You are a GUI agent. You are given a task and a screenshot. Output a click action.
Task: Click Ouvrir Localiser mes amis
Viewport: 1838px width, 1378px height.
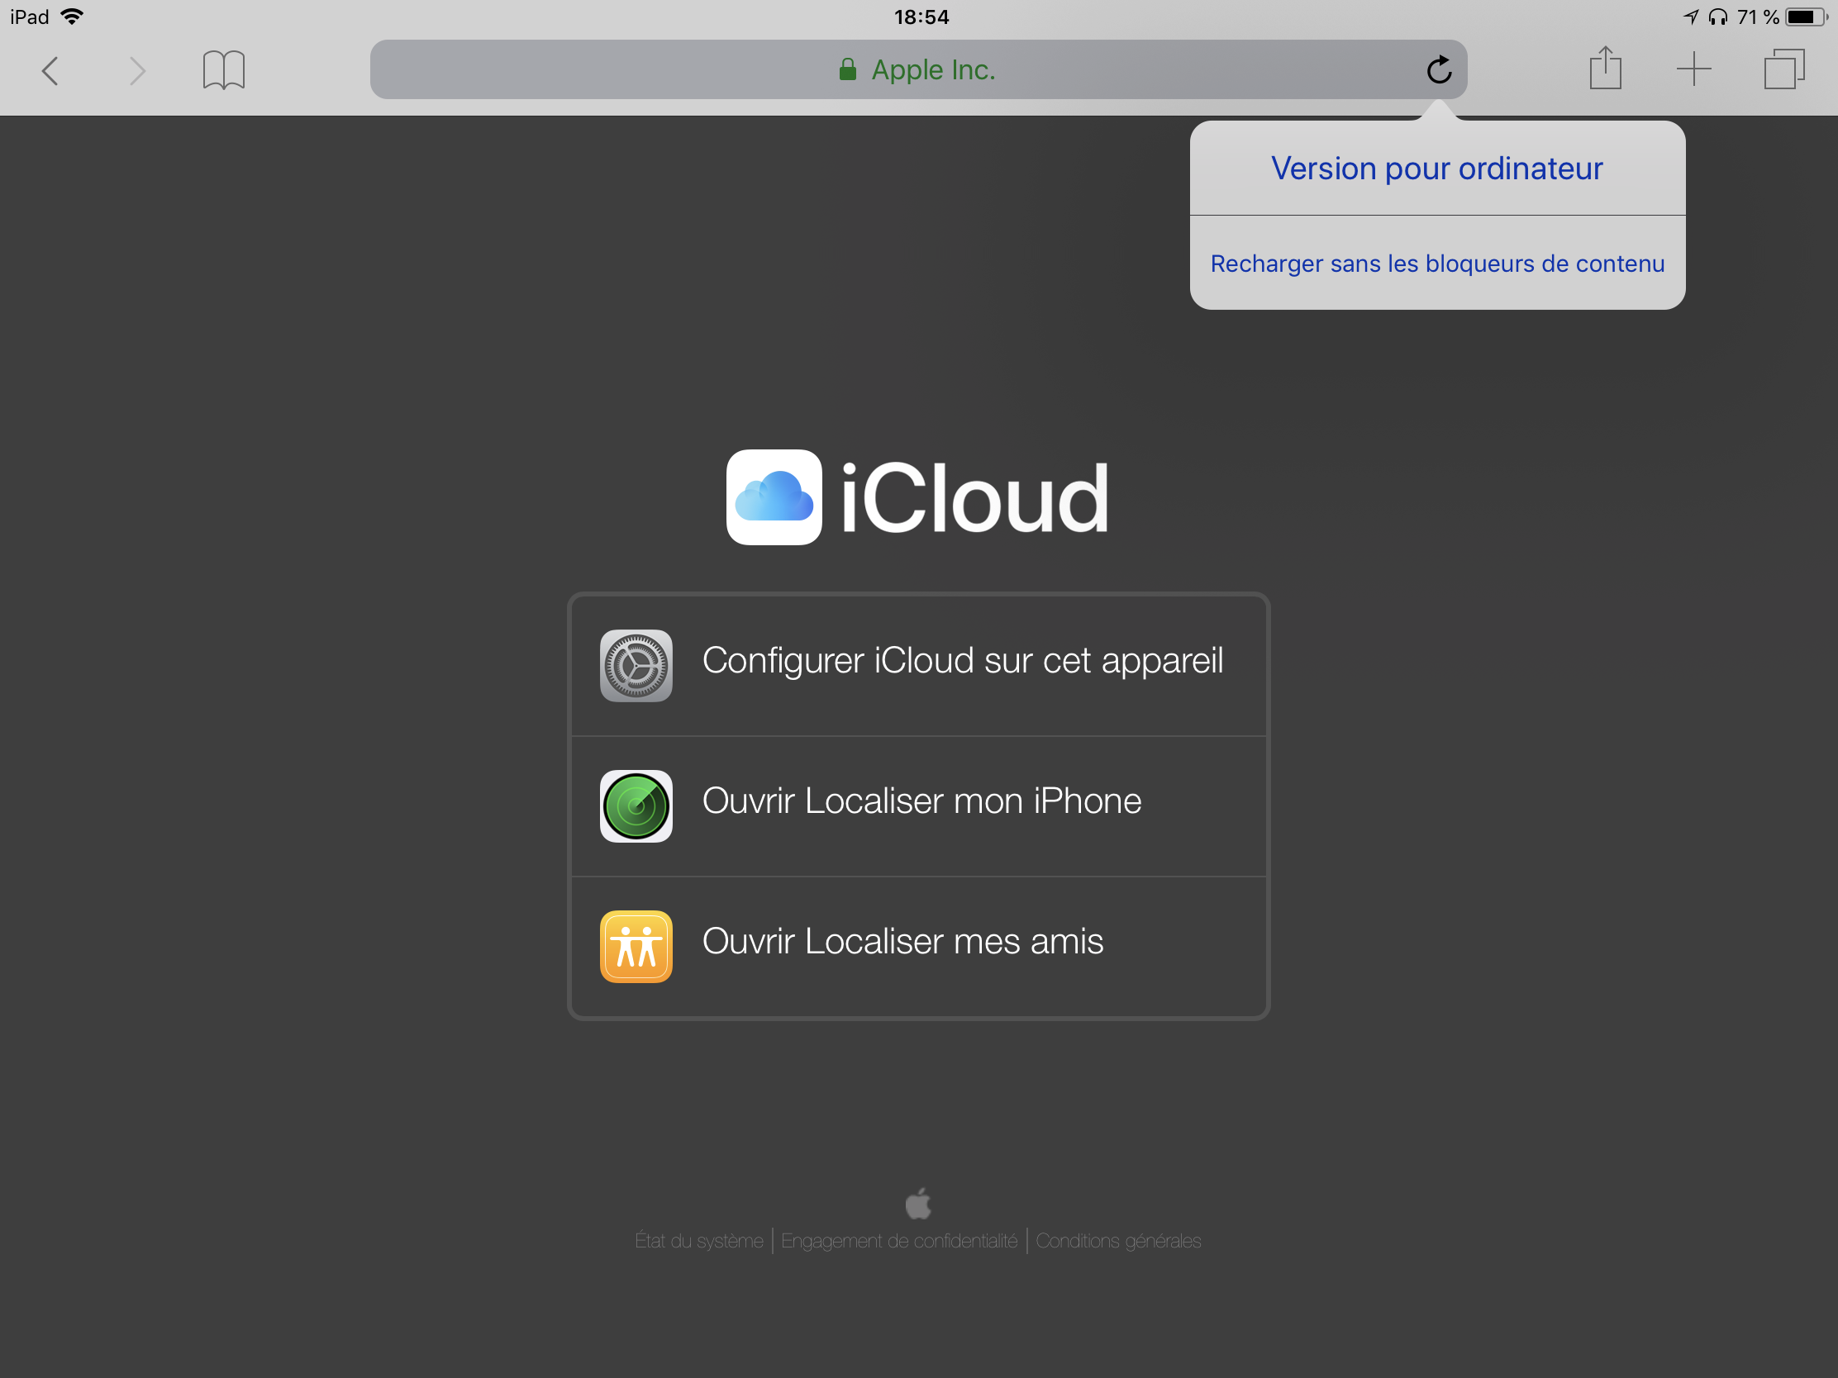pos(902,940)
